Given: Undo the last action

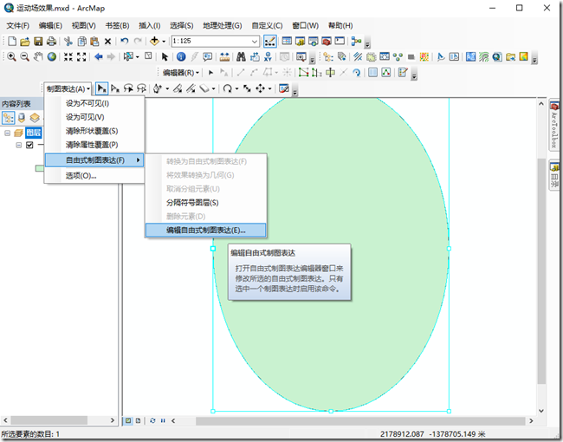Looking at the screenshot, I should (124, 42).
